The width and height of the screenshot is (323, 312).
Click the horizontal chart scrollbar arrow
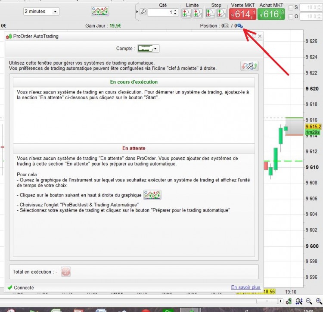pyautogui.click(x=280, y=301)
